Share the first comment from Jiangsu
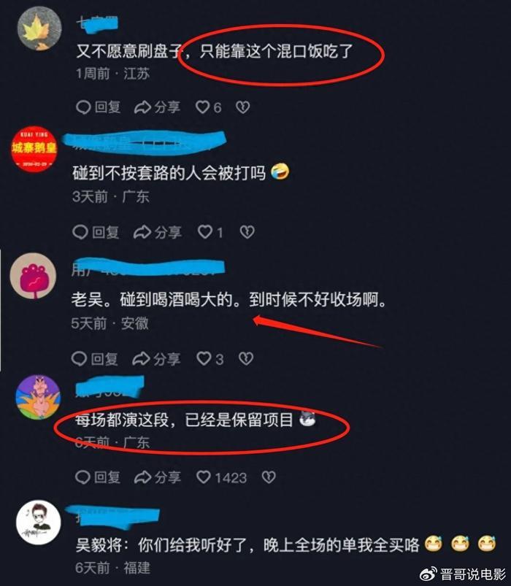511x586 pixels. [157, 107]
